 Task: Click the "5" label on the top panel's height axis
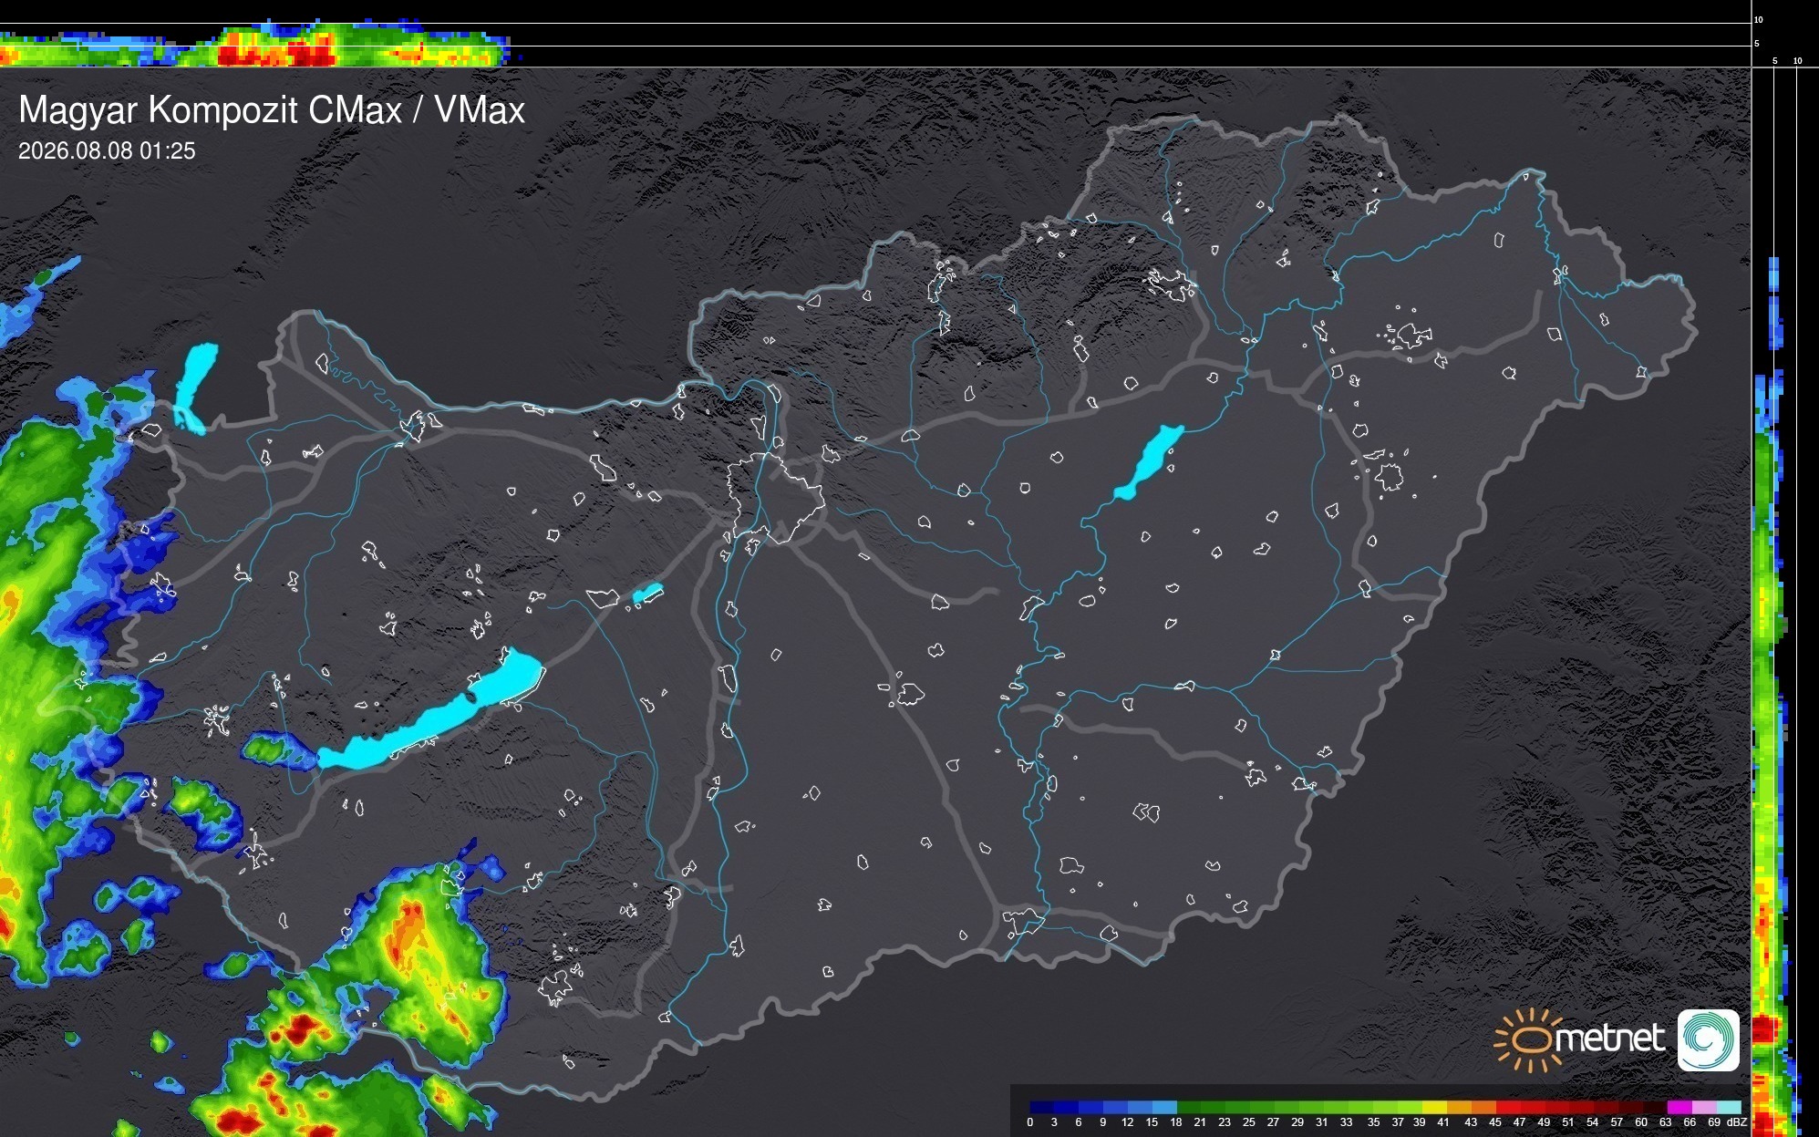(1756, 44)
